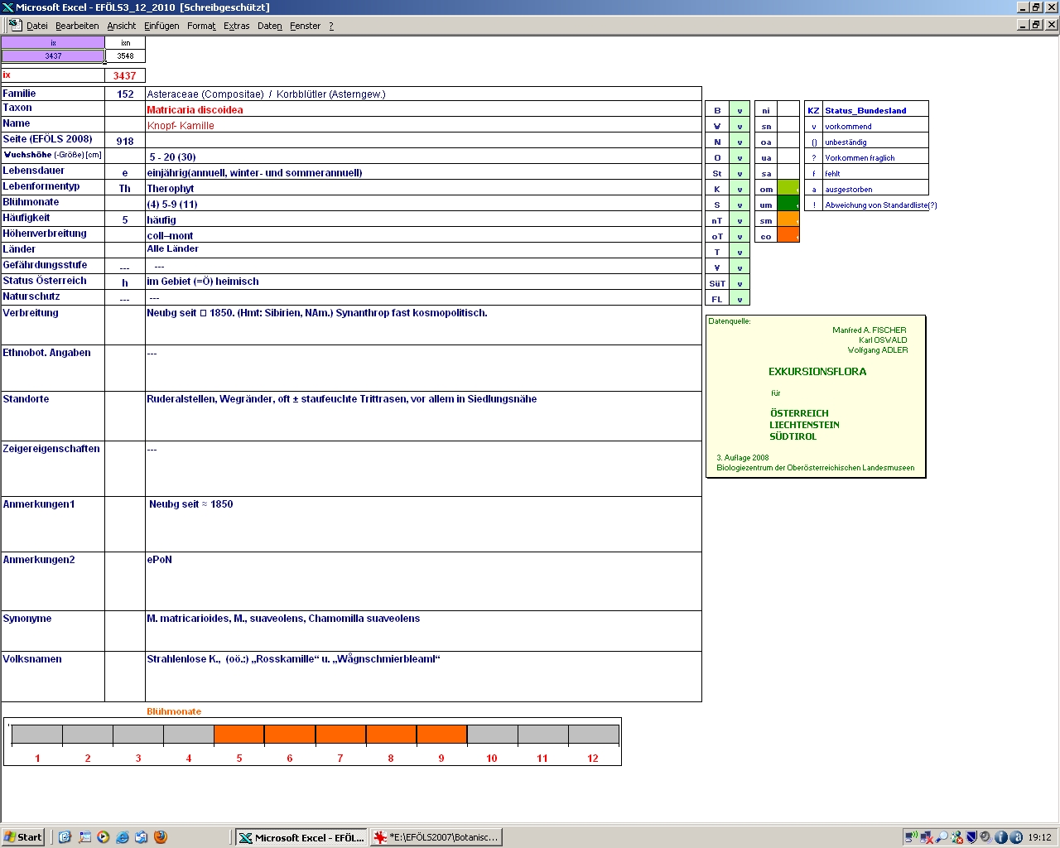Click the 'Abweichung von Standardliste(?)' entry

[x=881, y=205]
